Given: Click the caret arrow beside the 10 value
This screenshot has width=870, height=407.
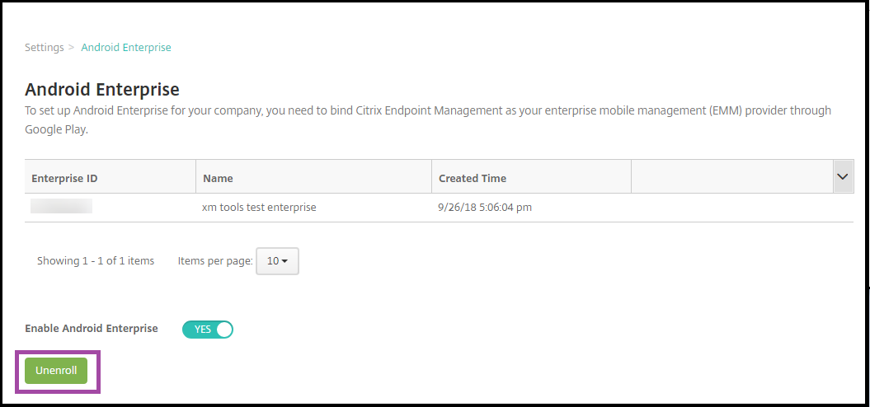Looking at the screenshot, I should click(x=285, y=262).
